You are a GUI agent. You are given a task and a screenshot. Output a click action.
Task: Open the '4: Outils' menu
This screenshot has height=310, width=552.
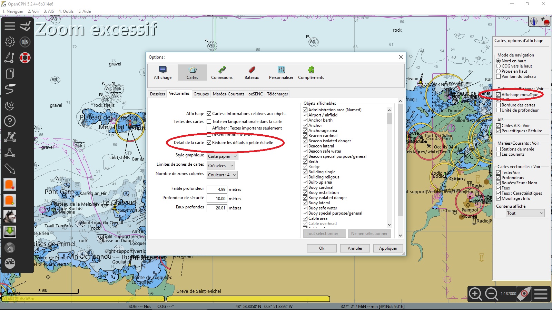tap(66, 11)
